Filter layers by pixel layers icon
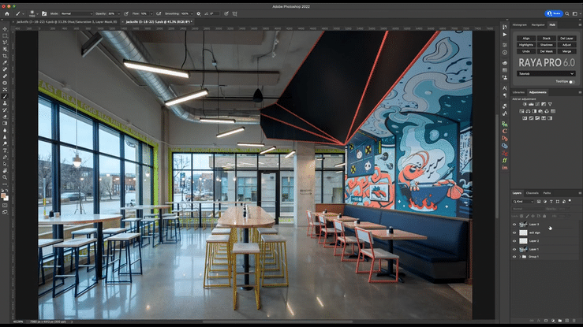583x327 pixels. coord(539,202)
